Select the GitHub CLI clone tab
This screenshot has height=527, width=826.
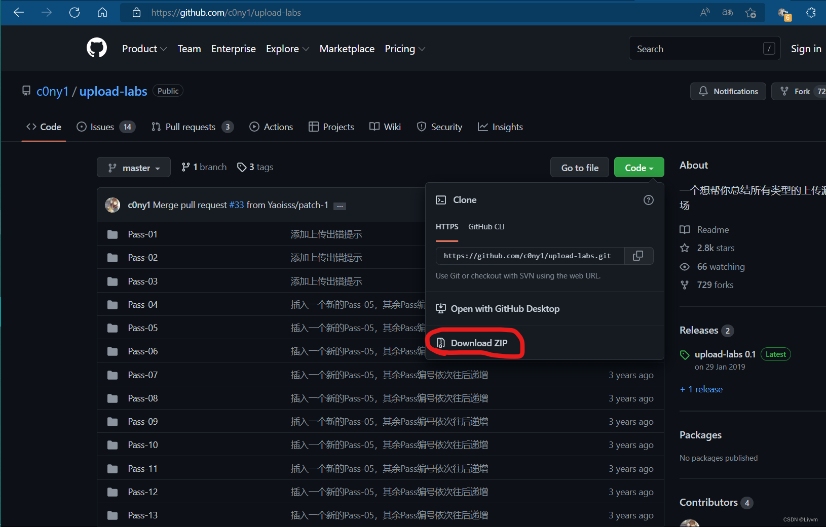(x=486, y=227)
